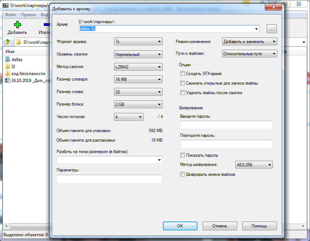310x241 pixels.
Task: Open Размер слова dropdown
Action: click(x=138, y=92)
